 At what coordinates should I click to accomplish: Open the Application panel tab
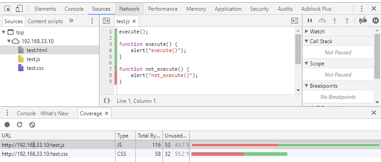pos(228,9)
